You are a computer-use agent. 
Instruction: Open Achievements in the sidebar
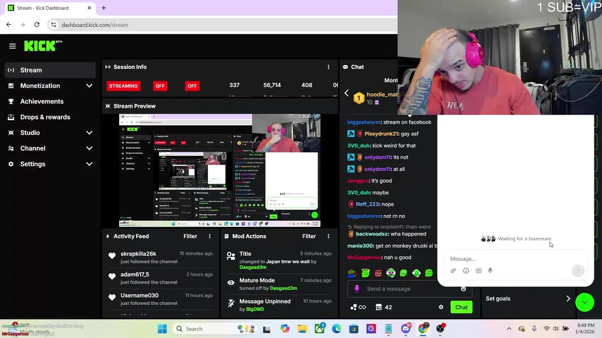(x=50, y=101)
